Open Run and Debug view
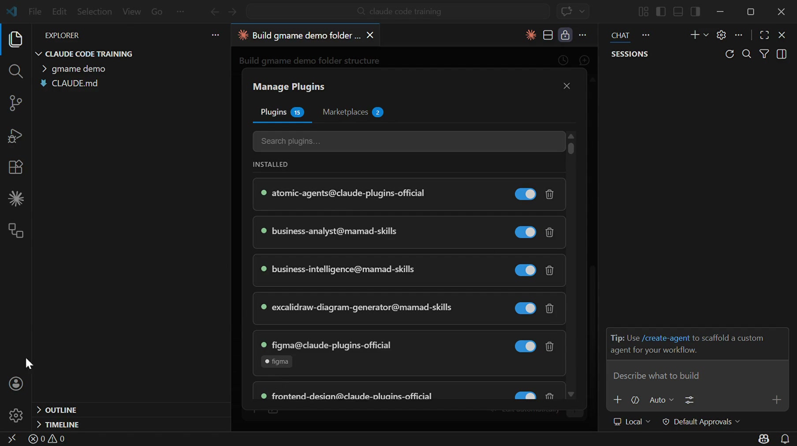The image size is (797, 446). [x=16, y=135]
